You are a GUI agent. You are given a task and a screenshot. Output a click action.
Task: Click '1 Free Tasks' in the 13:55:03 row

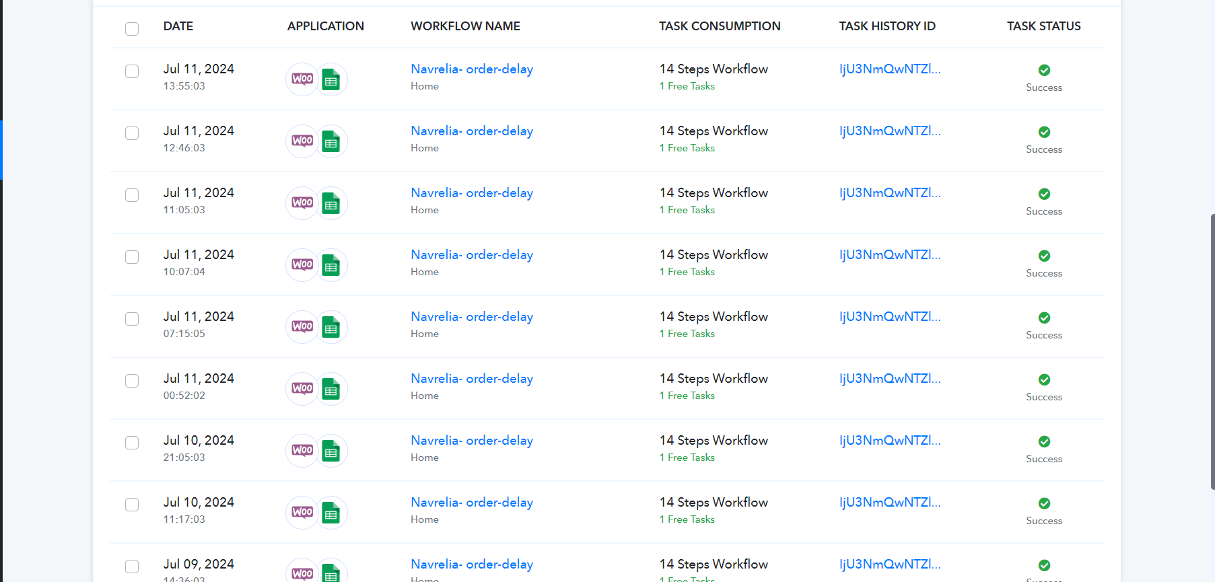(687, 86)
